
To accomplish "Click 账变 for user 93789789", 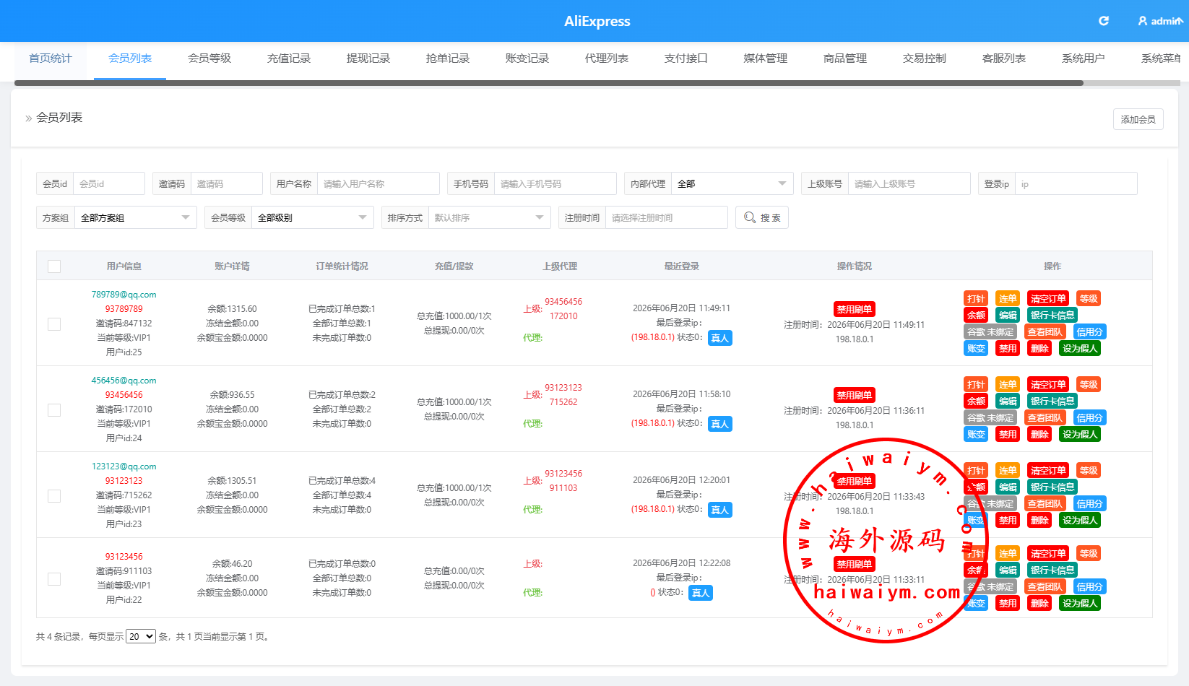I will click(976, 349).
